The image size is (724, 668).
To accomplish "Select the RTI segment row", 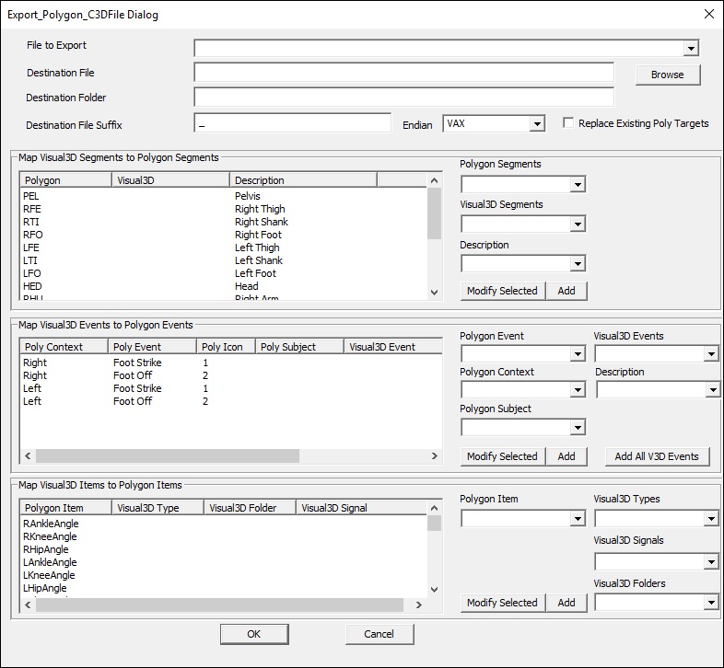I will pos(224,222).
